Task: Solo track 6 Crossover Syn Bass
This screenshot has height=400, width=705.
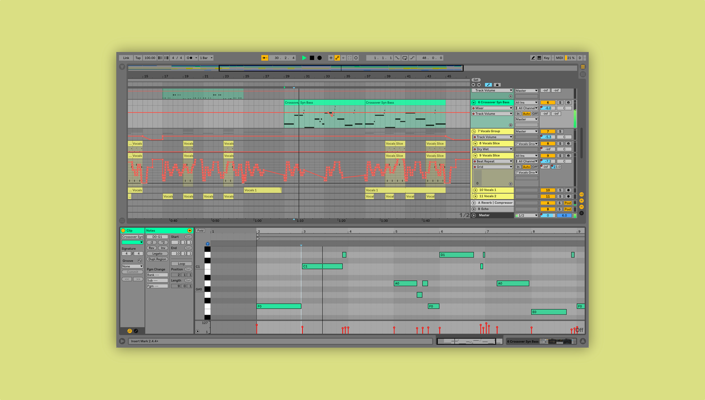Action: click(560, 103)
